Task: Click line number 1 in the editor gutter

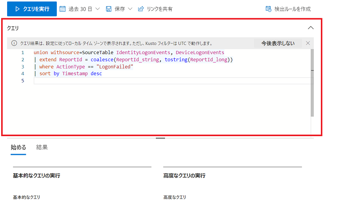Action: (x=23, y=53)
